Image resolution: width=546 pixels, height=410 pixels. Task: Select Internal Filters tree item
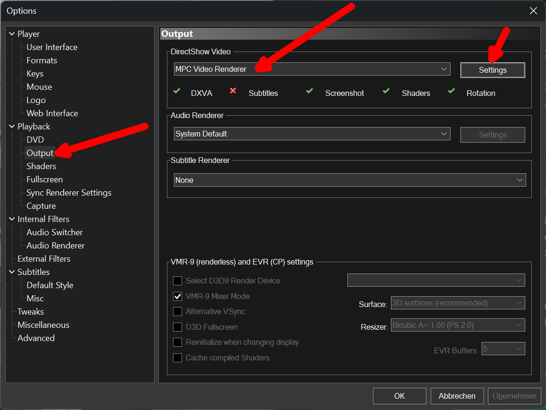click(x=43, y=219)
